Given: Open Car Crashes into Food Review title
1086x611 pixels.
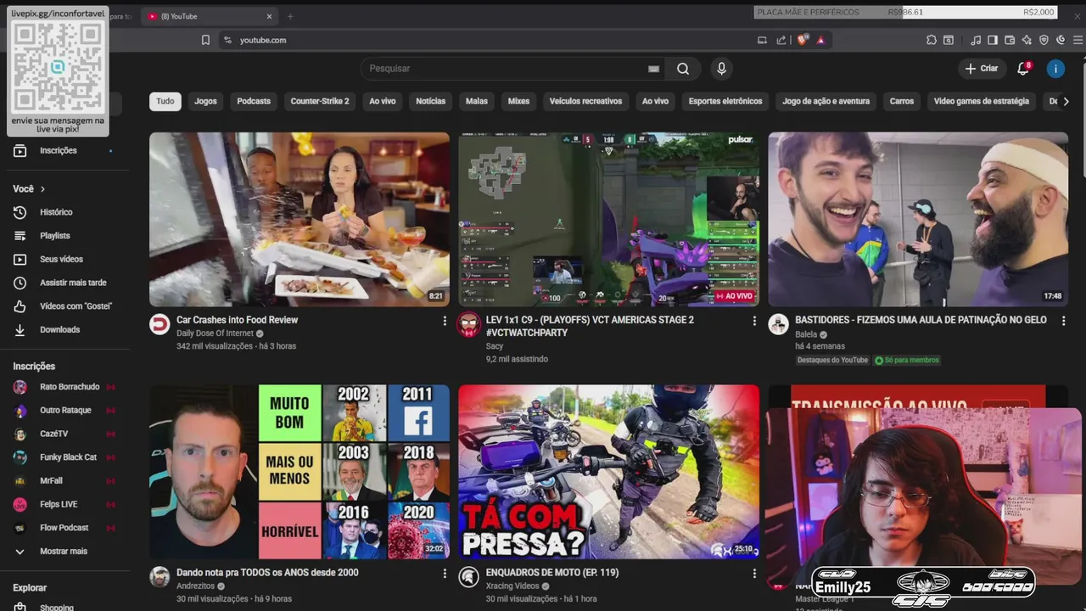Looking at the screenshot, I should [237, 320].
